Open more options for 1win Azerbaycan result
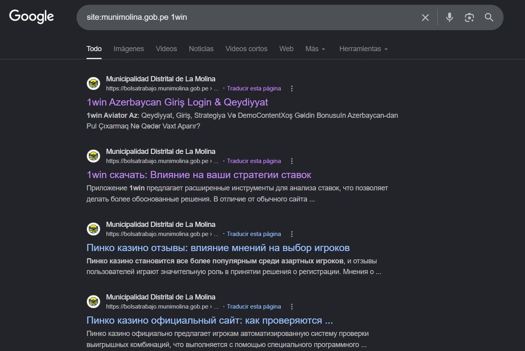The image size is (525, 351). (x=292, y=88)
